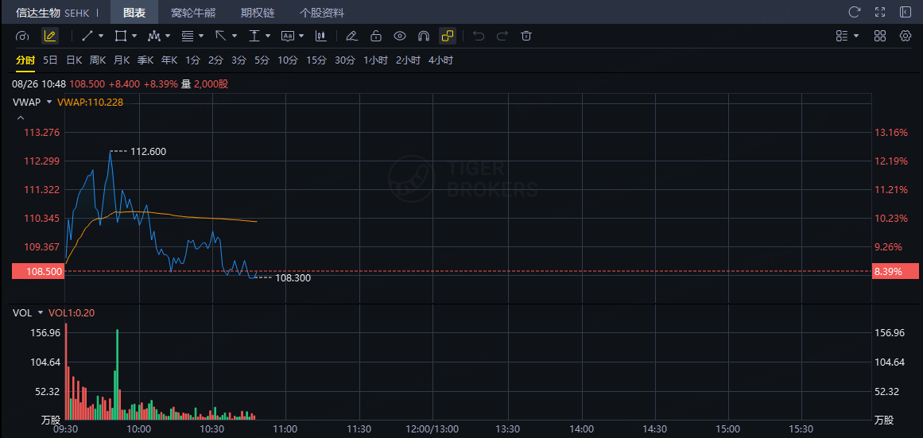This screenshot has height=438, width=923.
Task: Select the price range measure tool
Action: 254,37
